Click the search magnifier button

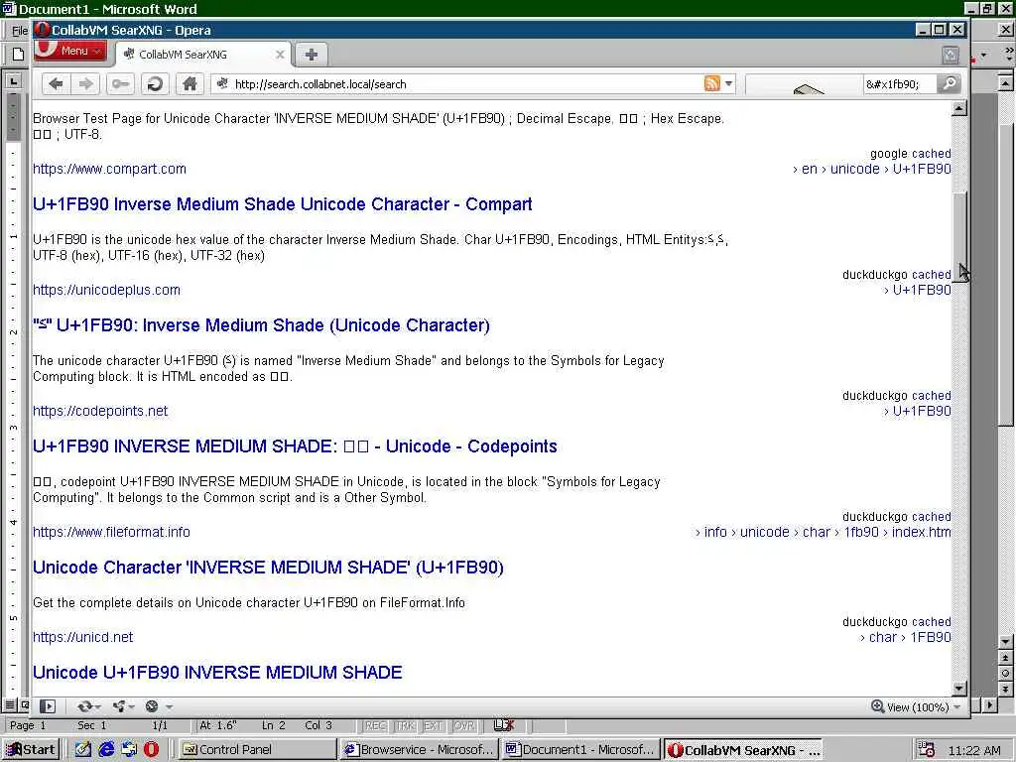(x=949, y=83)
